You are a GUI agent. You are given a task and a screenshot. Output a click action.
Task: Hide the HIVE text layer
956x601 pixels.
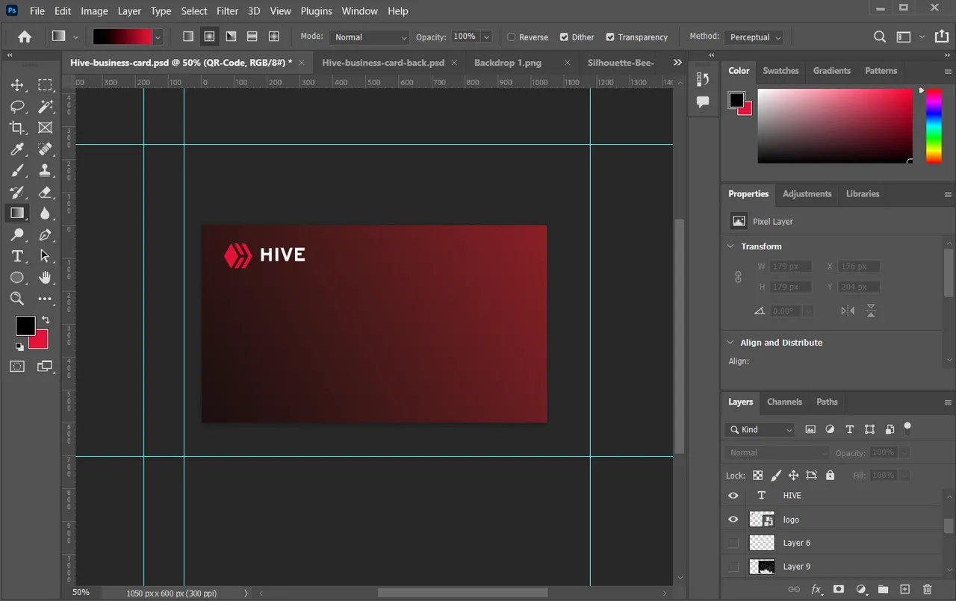pos(733,496)
